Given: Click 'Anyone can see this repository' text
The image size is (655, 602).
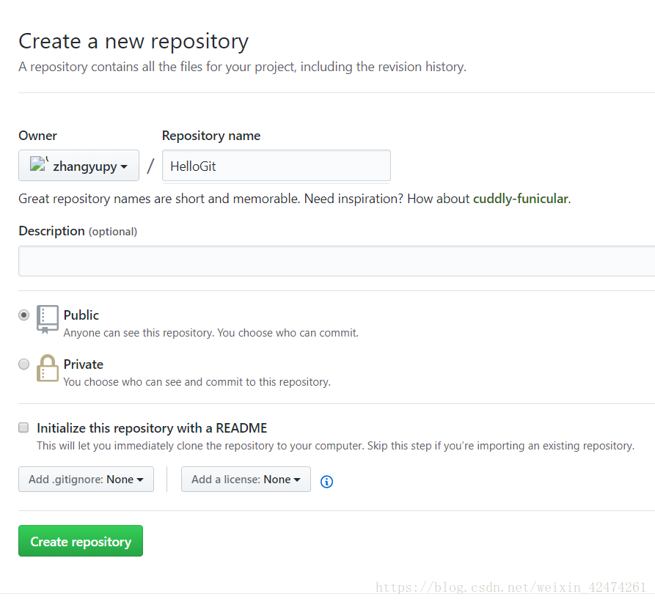Looking at the screenshot, I should 211,333.
